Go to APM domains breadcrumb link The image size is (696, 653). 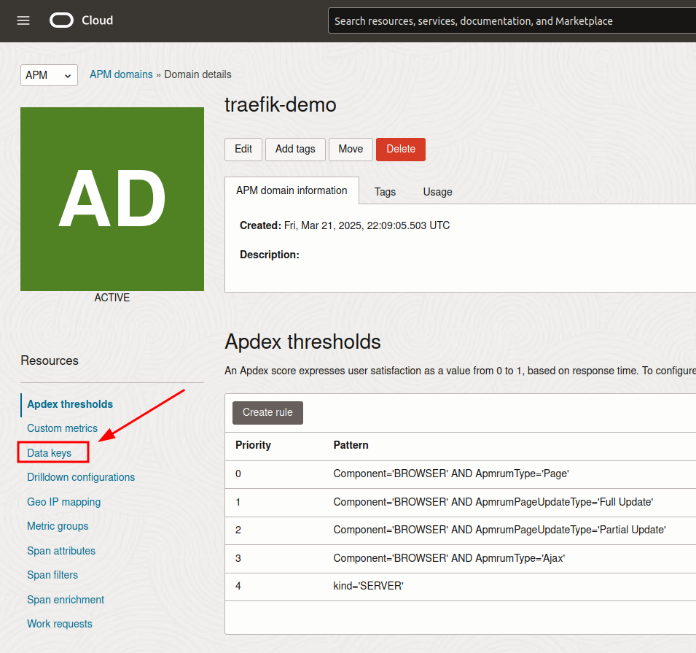pos(121,74)
